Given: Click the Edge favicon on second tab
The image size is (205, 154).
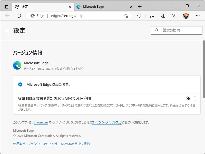Looking at the screenshot, I should coord(79,6).
